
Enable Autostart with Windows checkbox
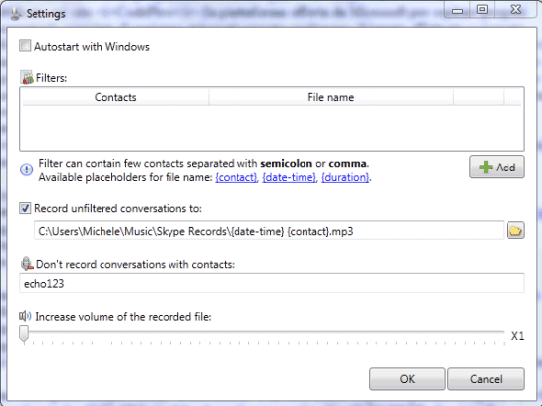point(25,46)
